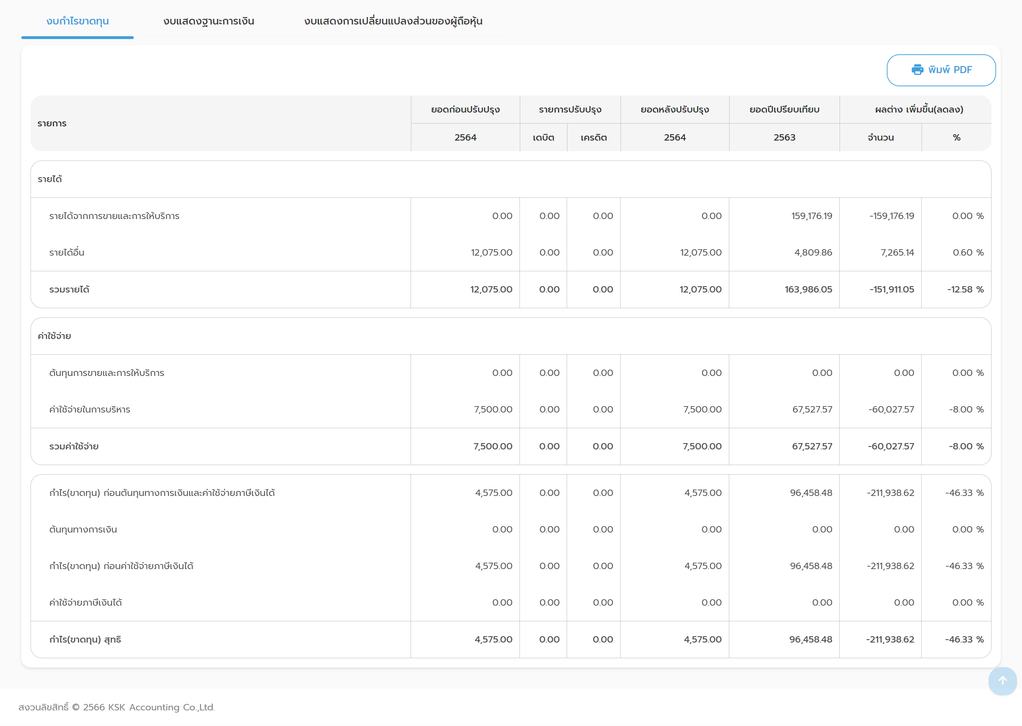Click the เดบิต column header
Screen dimensions: 1022x726
(x=543, y=138)
